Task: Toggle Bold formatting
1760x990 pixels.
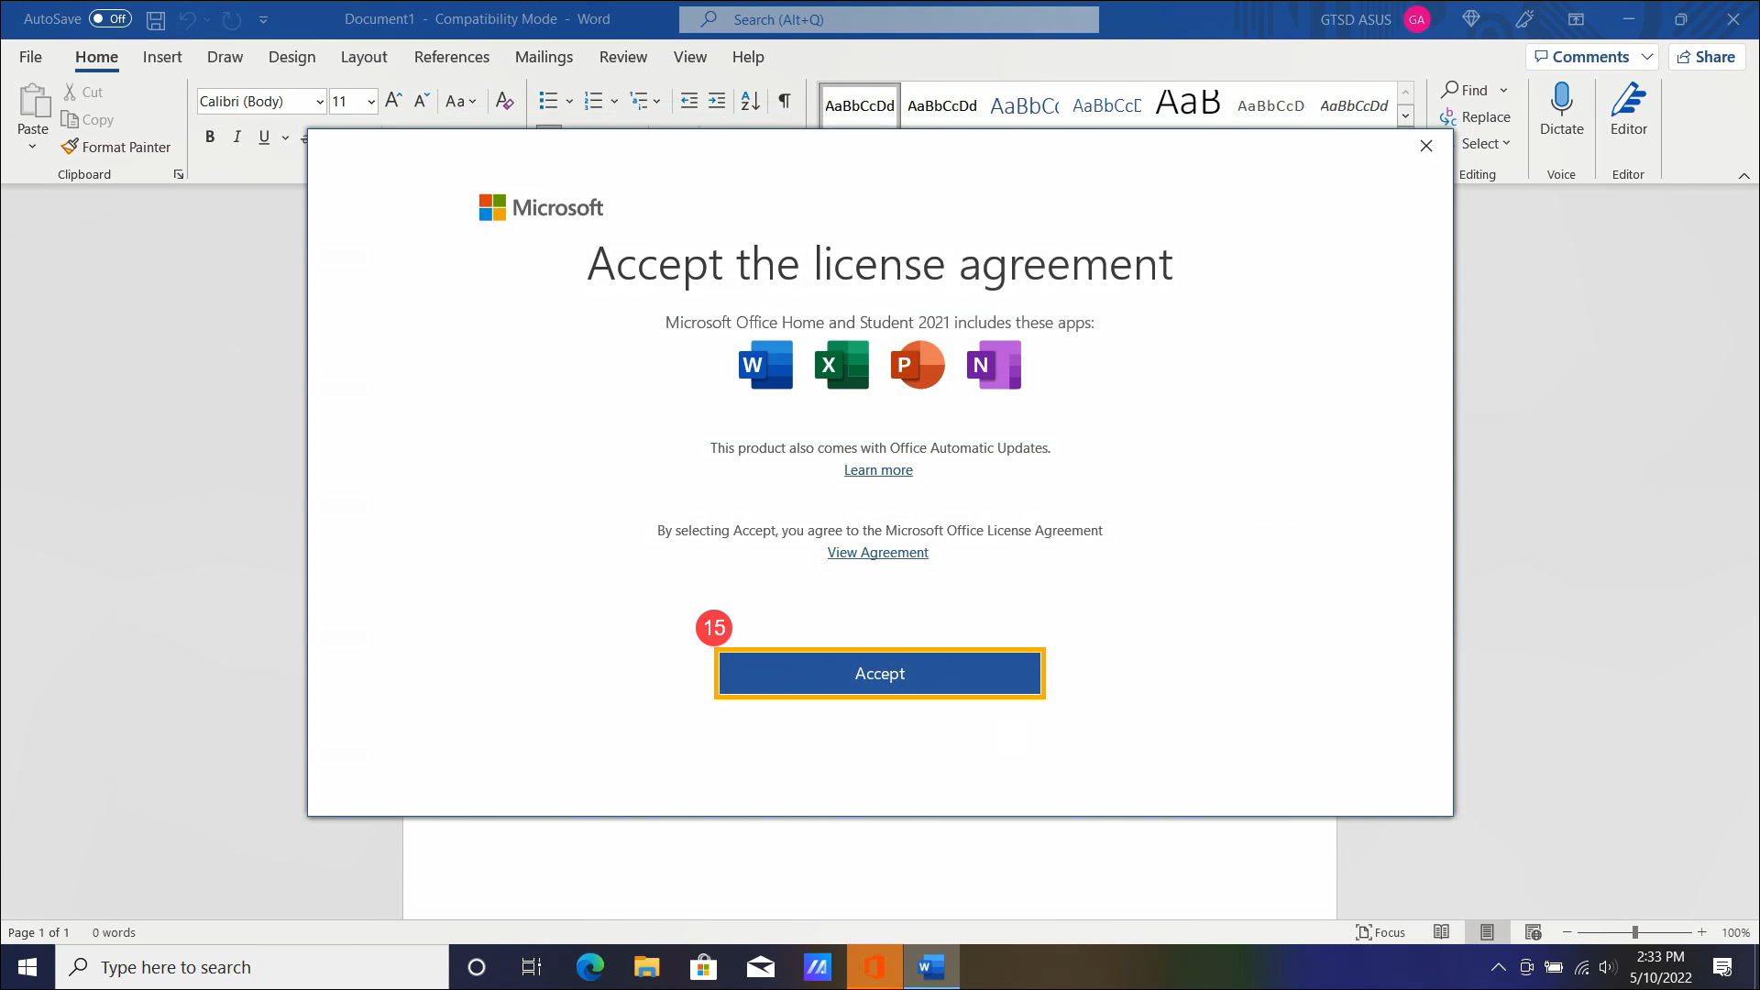Action: click(210, 137)
